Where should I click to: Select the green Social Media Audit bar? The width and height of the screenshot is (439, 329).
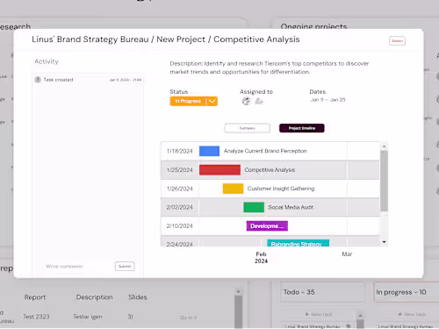tap(254, 207)
